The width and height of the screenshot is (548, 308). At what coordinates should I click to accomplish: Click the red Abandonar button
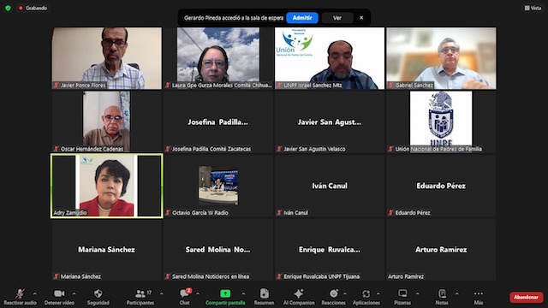(x=526, y=297)
